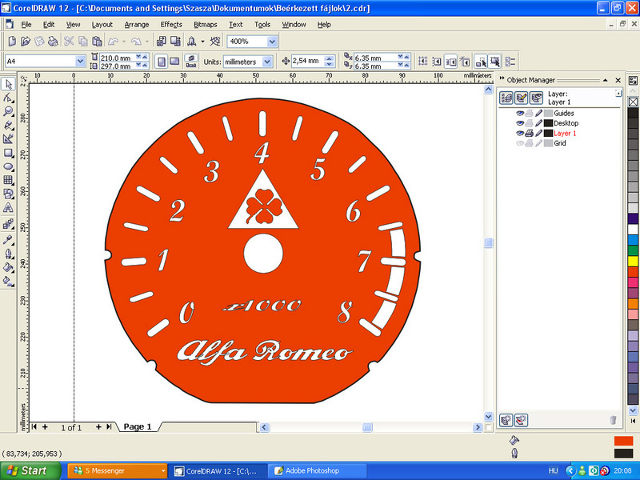
Task: Click the Import toolbar icon
Action: click(162, 42)
